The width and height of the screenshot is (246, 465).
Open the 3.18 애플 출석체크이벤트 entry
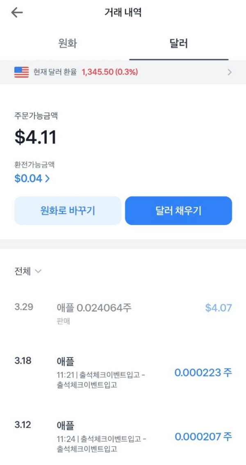pyautogui.click(x=123, y=371)
